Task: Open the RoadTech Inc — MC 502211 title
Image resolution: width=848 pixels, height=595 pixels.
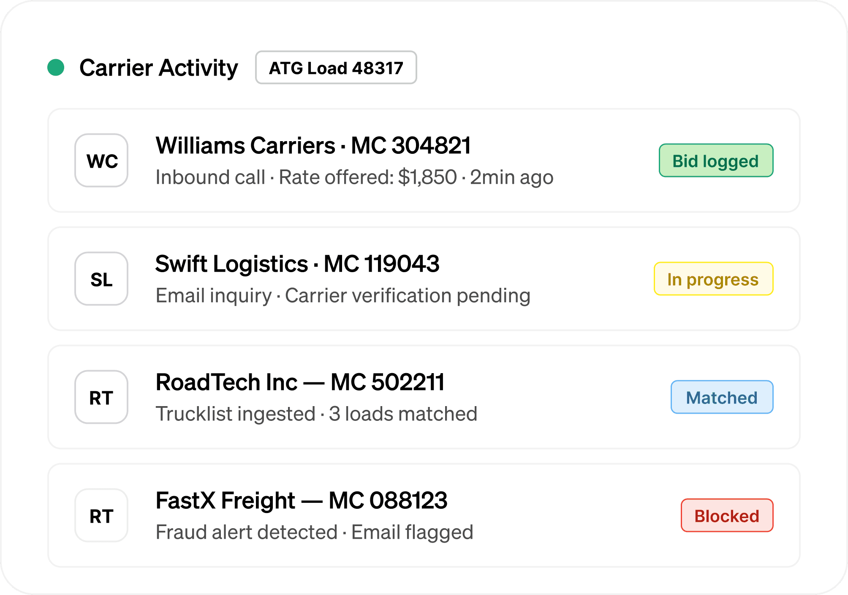Action: tap(300, 382)
